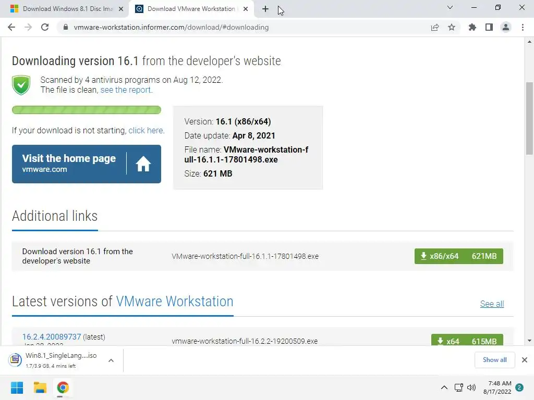Click the 'Version: 16.1 (x86/x64)' text
The width and height of the screenshot is (534, 400).
tap(227, 122)
